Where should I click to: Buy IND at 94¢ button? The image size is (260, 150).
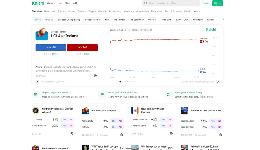coord(83,47)
